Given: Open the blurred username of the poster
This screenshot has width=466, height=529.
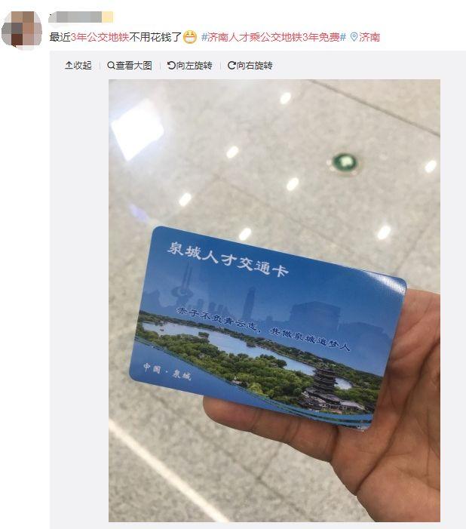Looking at the screenshot, I should point(75,17).
